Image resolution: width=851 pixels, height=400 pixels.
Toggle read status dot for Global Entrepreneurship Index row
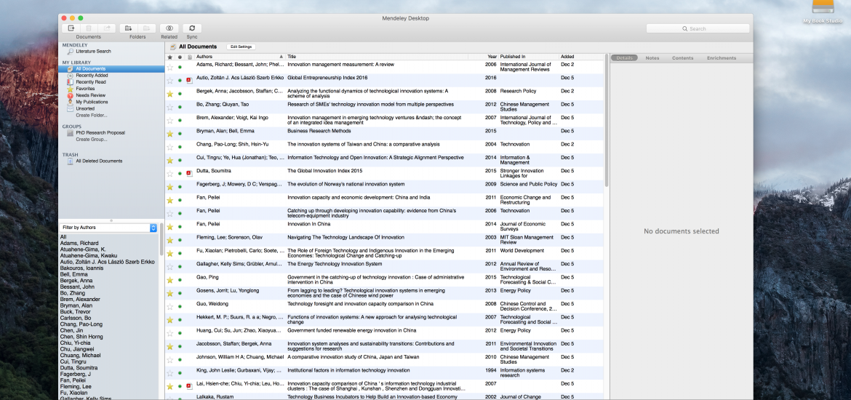tap(180, 80)
